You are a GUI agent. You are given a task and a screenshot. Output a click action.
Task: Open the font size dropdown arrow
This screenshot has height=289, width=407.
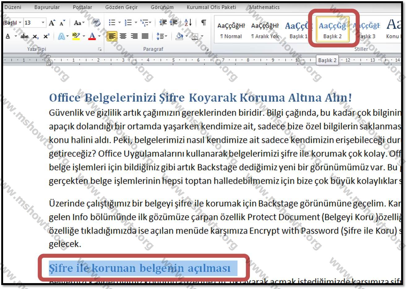(43, 23)
